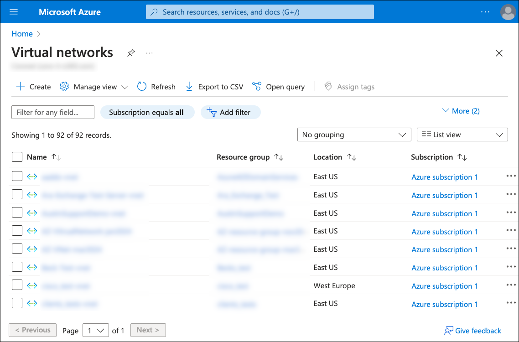Pin Virtual networks to dashboard
This screenshot has width=519, height=342.
click(x=131, y=53)
